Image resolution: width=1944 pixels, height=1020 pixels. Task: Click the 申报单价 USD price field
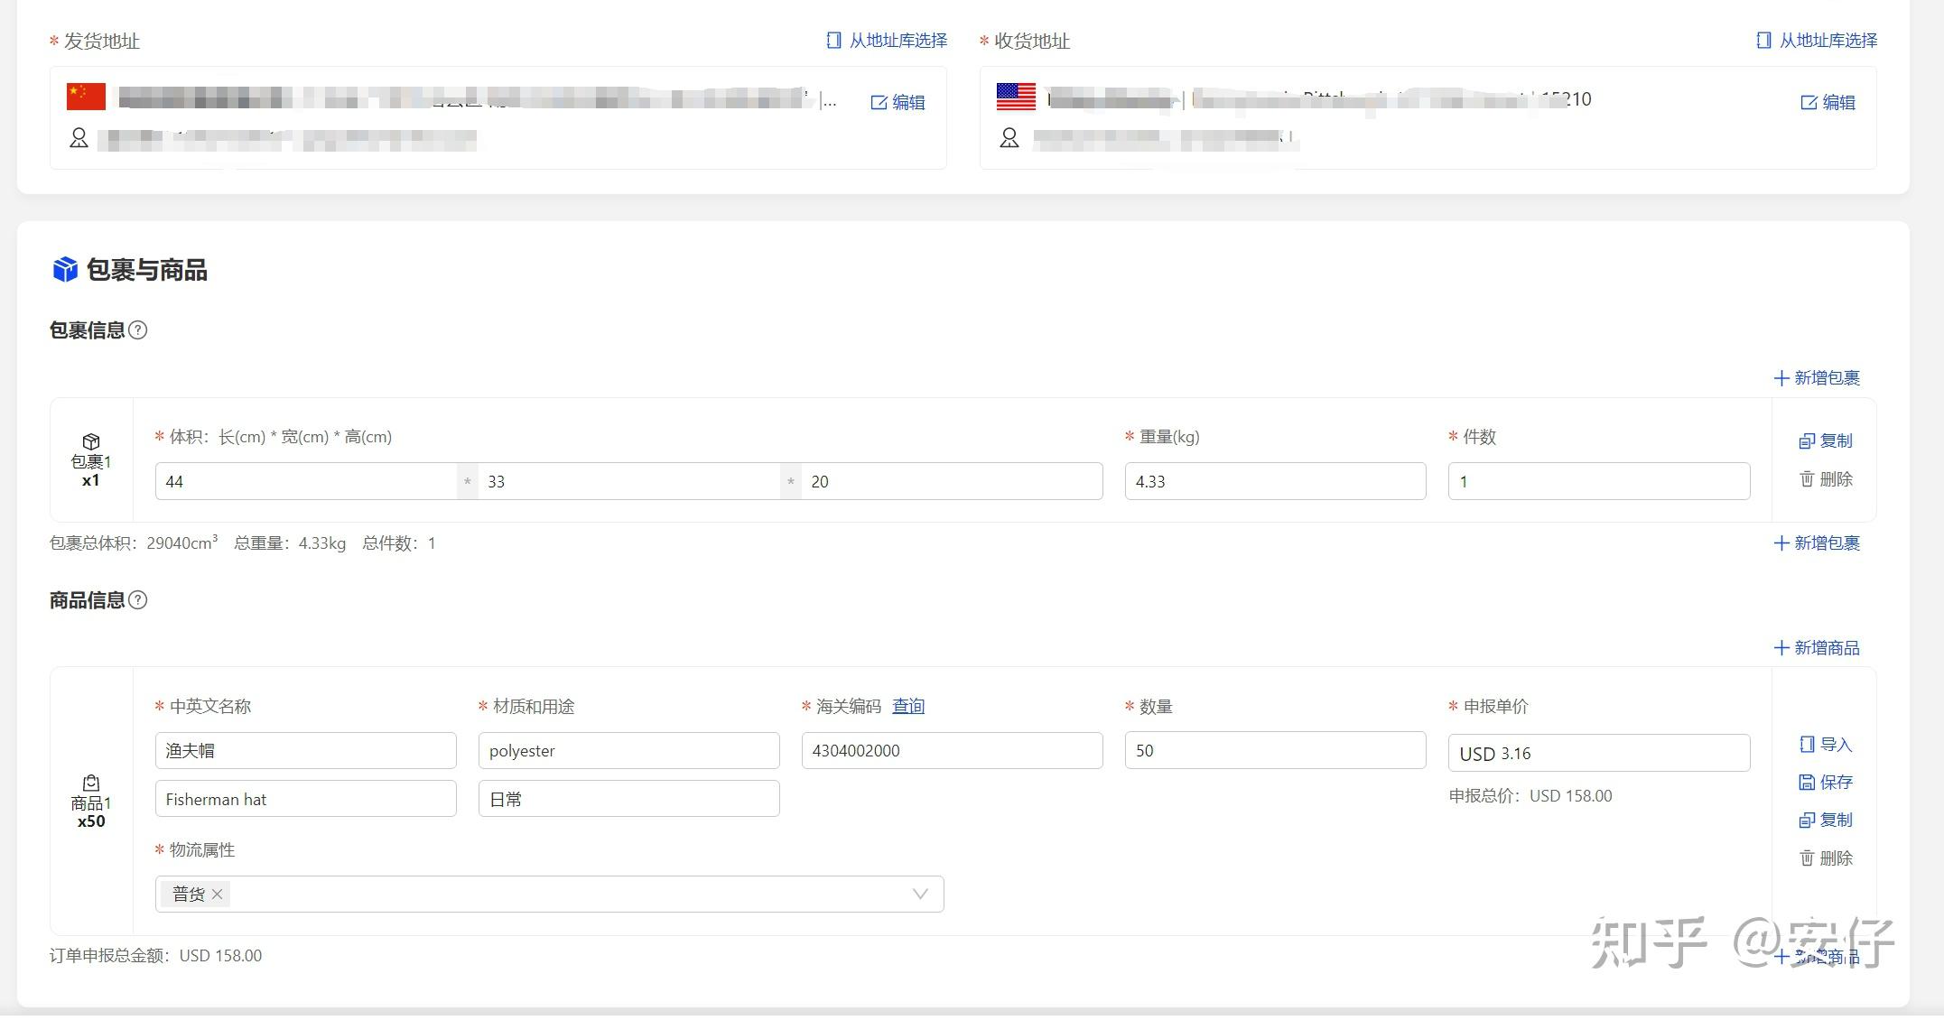1598,754
